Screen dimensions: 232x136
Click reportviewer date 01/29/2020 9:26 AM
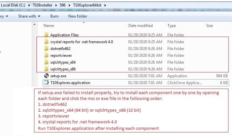pyautogui.click(x=145, y=56)
